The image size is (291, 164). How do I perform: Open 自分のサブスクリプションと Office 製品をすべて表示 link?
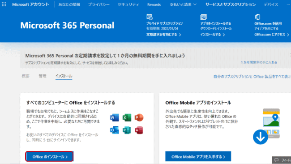click(252, 77)
